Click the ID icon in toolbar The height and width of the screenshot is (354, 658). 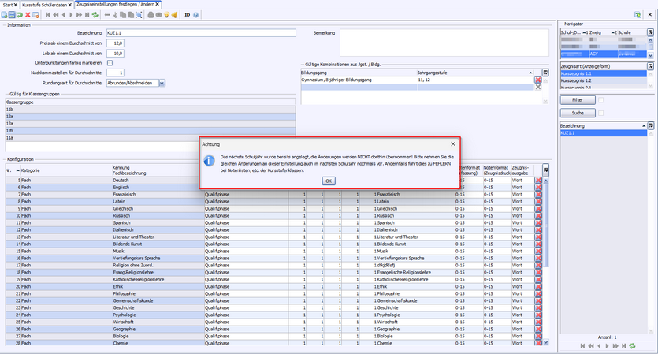187,15
